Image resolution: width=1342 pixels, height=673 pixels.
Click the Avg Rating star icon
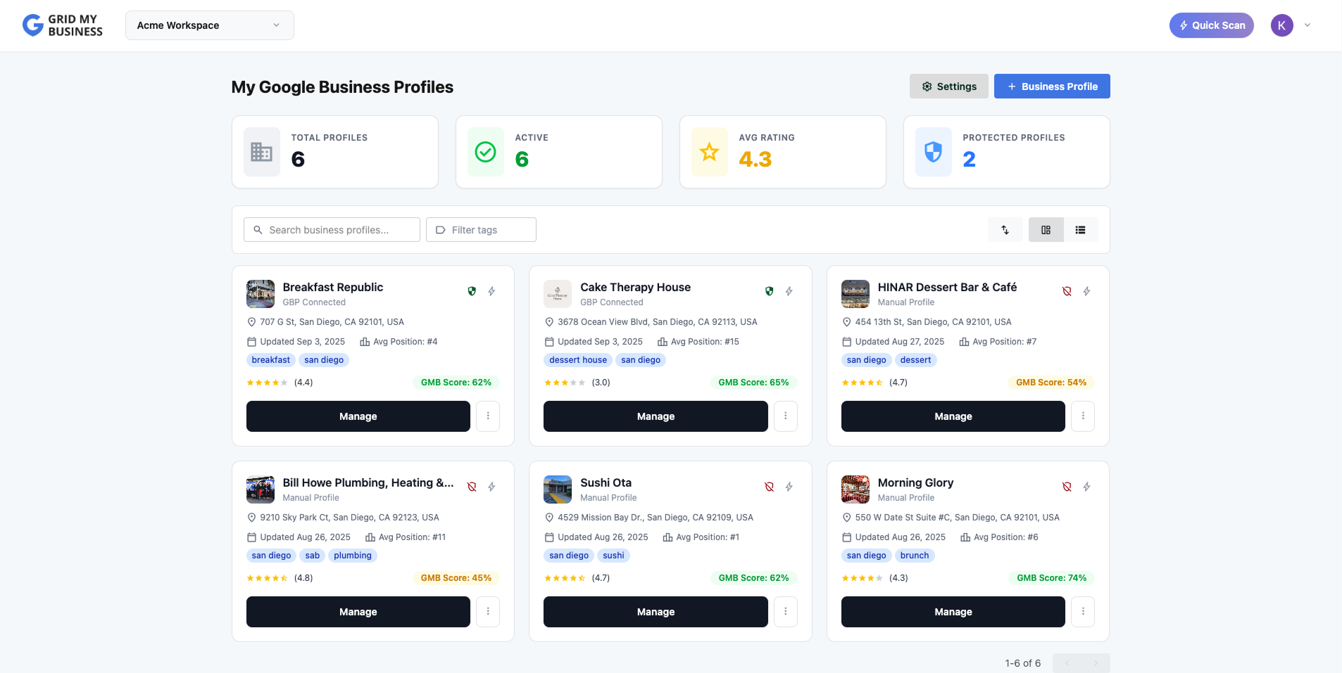[709, 152]
